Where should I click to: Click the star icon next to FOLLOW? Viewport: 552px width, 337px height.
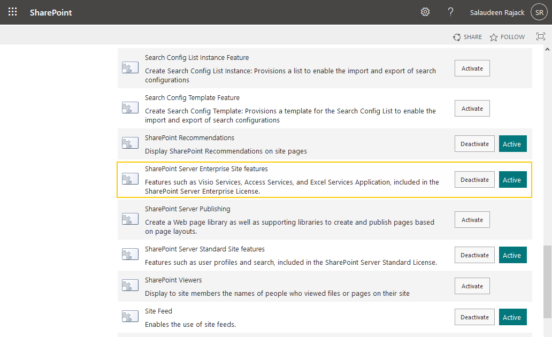point(493,37)
